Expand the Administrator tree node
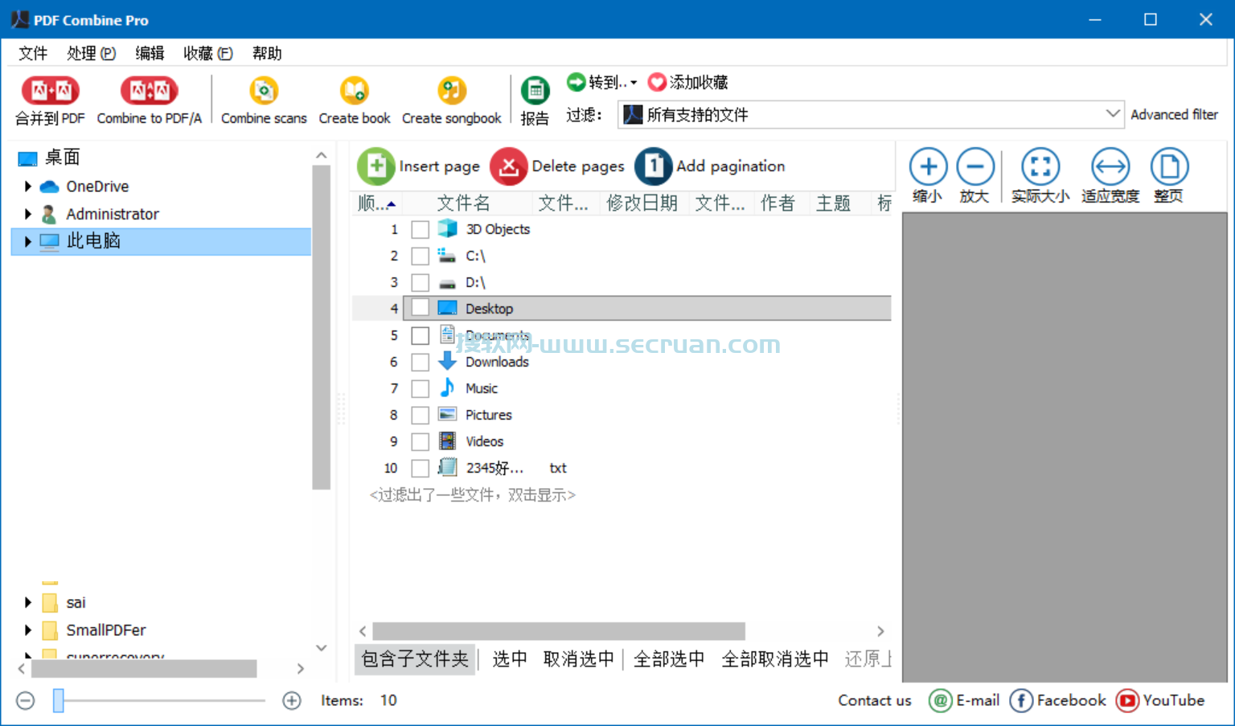Viewport: 1235px width, 726px height. pos(28,214)
